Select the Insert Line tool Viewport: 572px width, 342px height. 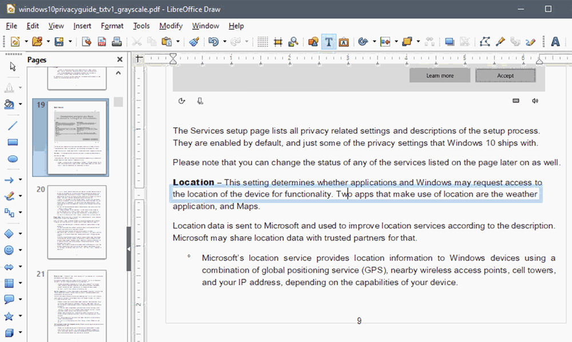click(x=13, y=126)
